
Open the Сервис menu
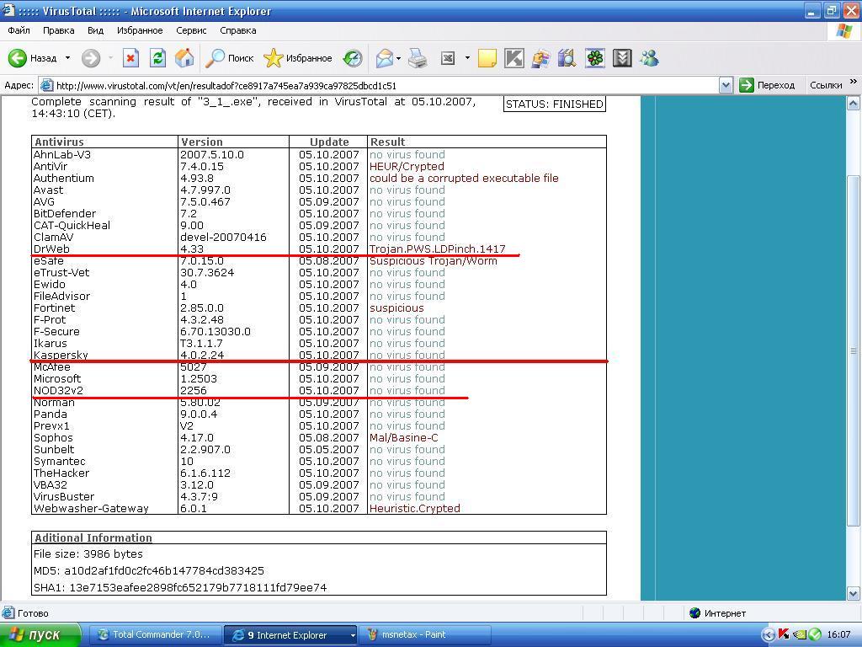point(191,30)
